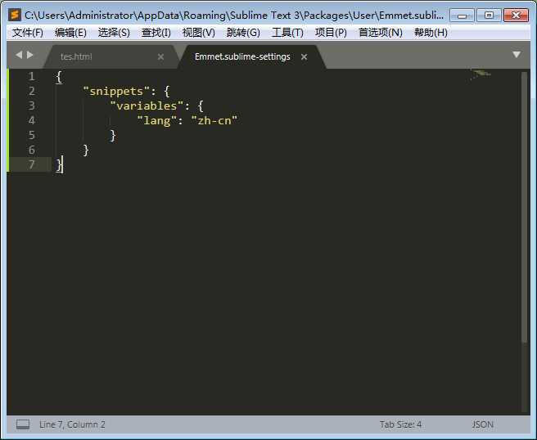Open the 视图(V) menu
This screenshot has width=537, height=440.
point(199,33)
